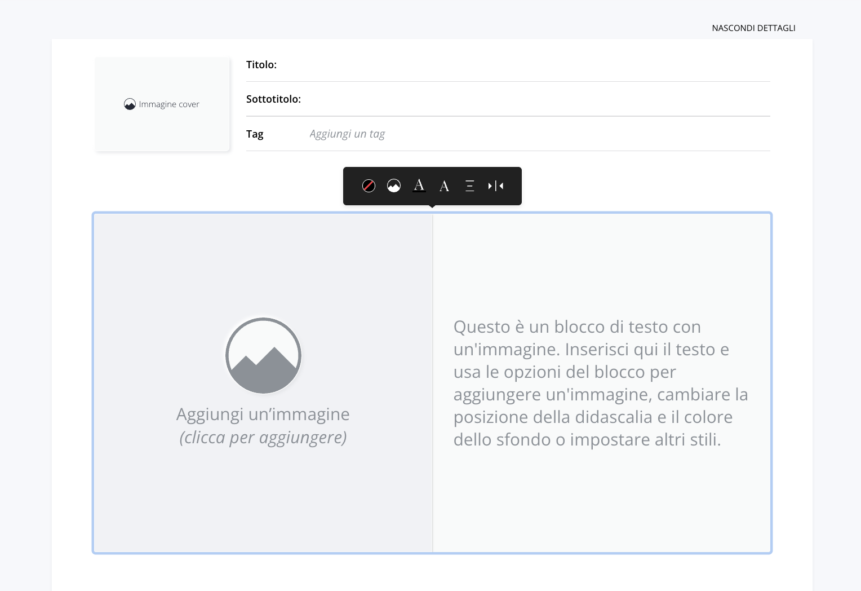Click Aggiungi un'immagine to add a picture
Viewport: 861px width, 591px height.
(263, 413)
